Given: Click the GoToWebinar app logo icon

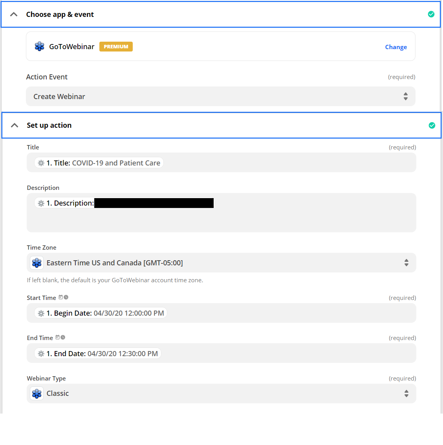Looking at the screenshot, I should [x=39, y=46].
